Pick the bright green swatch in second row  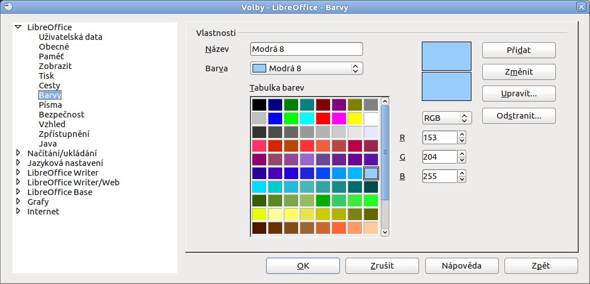coord(291,119)
